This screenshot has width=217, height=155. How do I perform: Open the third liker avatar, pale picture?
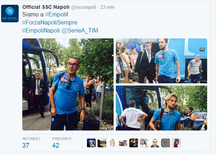(113, 143)
